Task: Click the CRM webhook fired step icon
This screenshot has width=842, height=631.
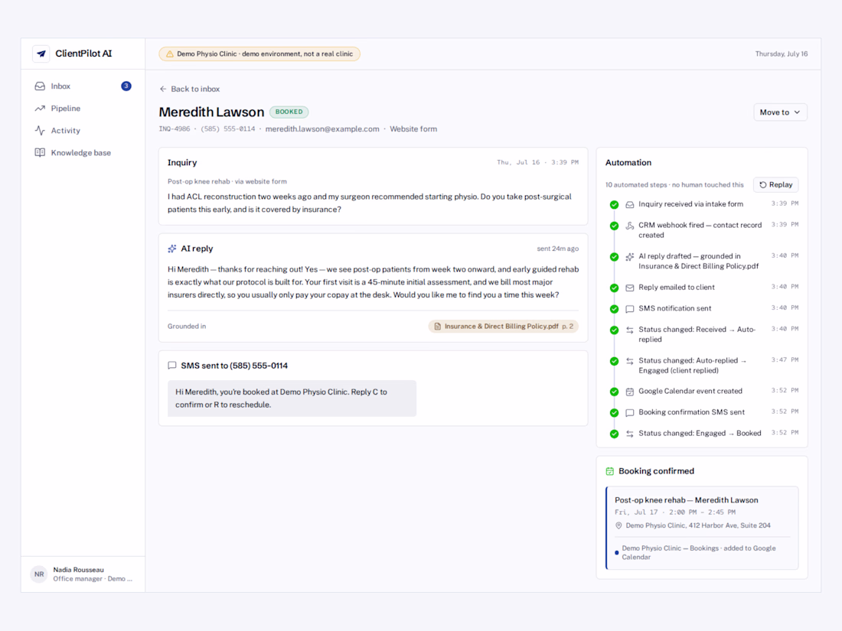Action: click(x=630, y=226)
